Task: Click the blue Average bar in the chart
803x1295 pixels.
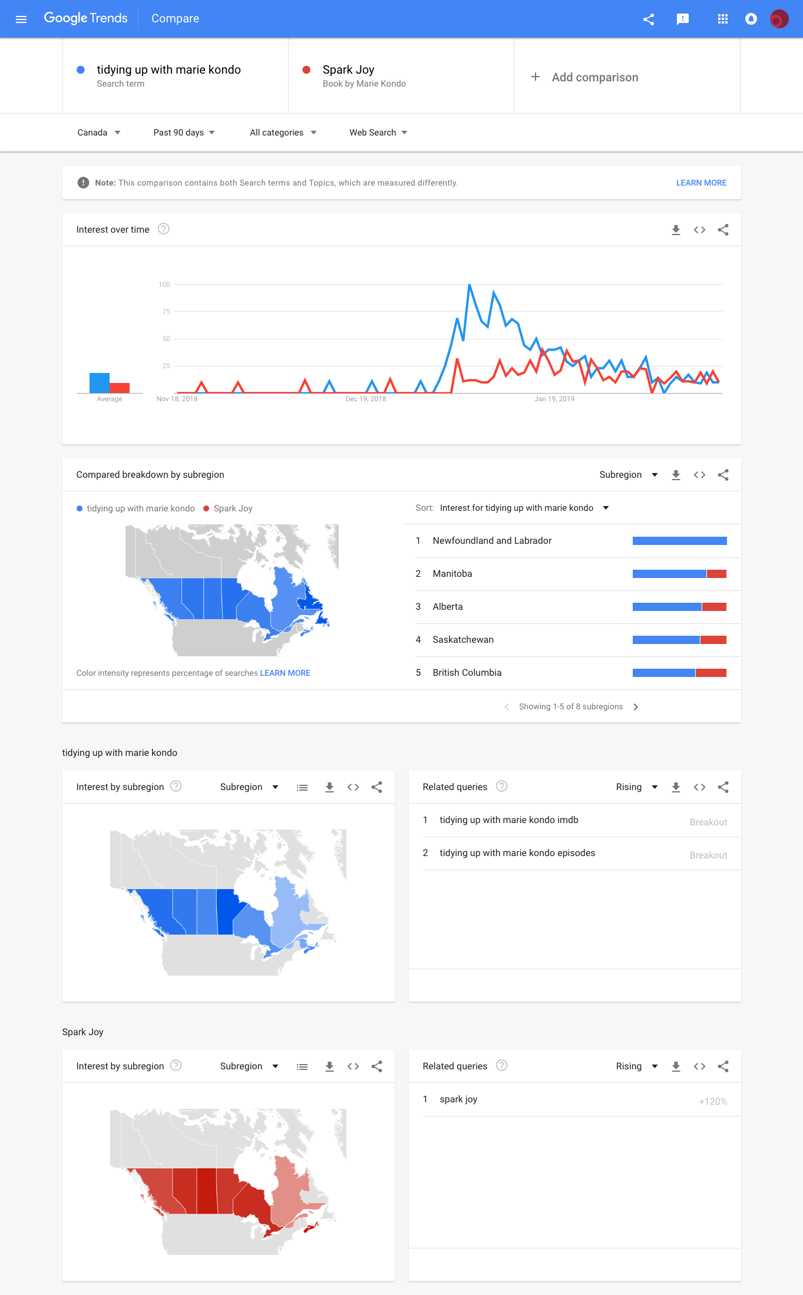Action: click(x=99, y=382)
